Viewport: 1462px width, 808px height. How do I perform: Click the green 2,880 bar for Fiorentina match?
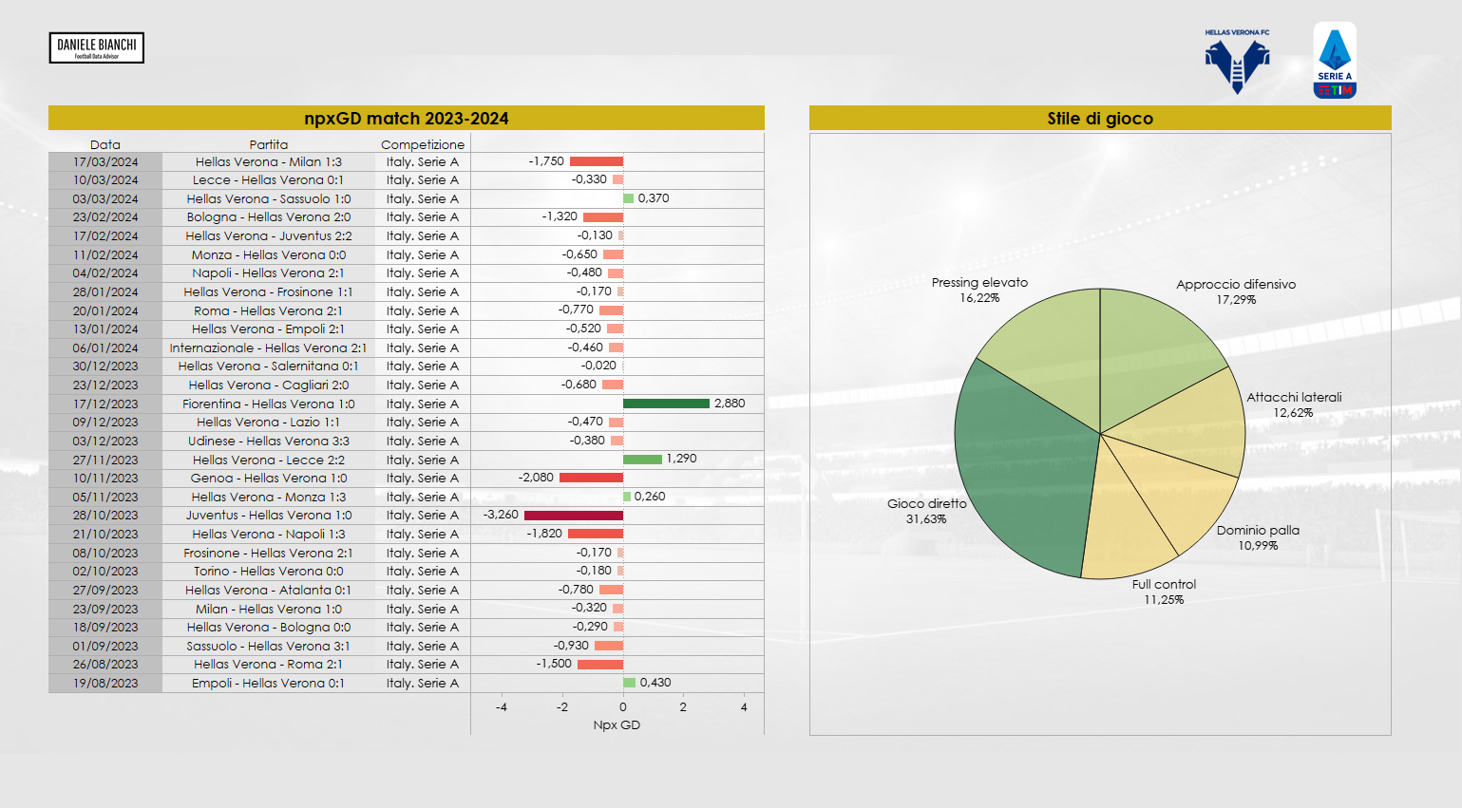point(665,403)
